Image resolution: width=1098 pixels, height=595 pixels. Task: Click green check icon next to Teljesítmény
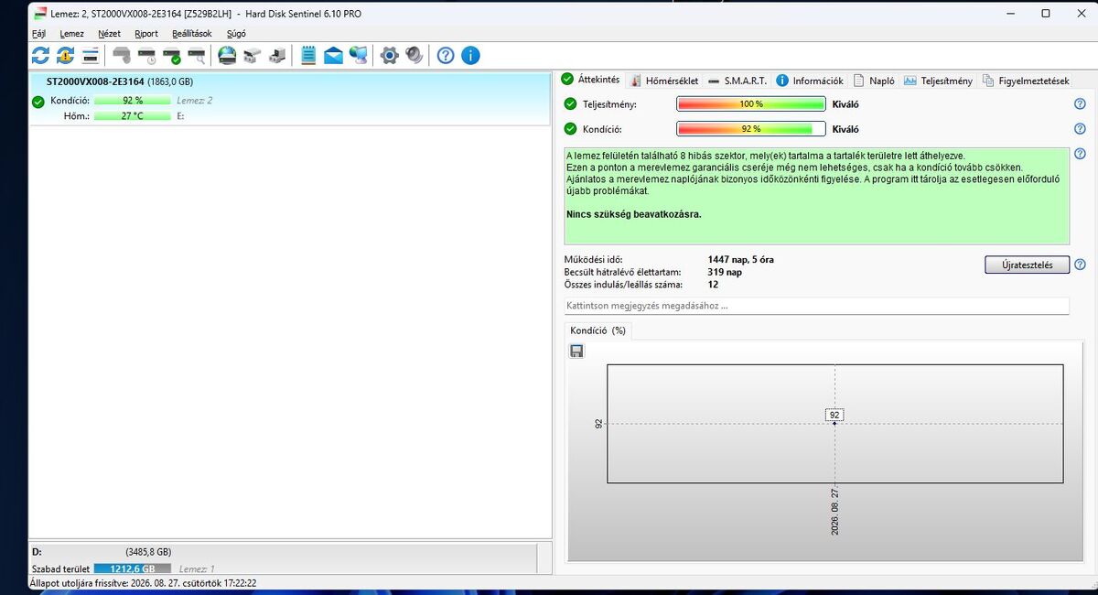click(571, 104)
